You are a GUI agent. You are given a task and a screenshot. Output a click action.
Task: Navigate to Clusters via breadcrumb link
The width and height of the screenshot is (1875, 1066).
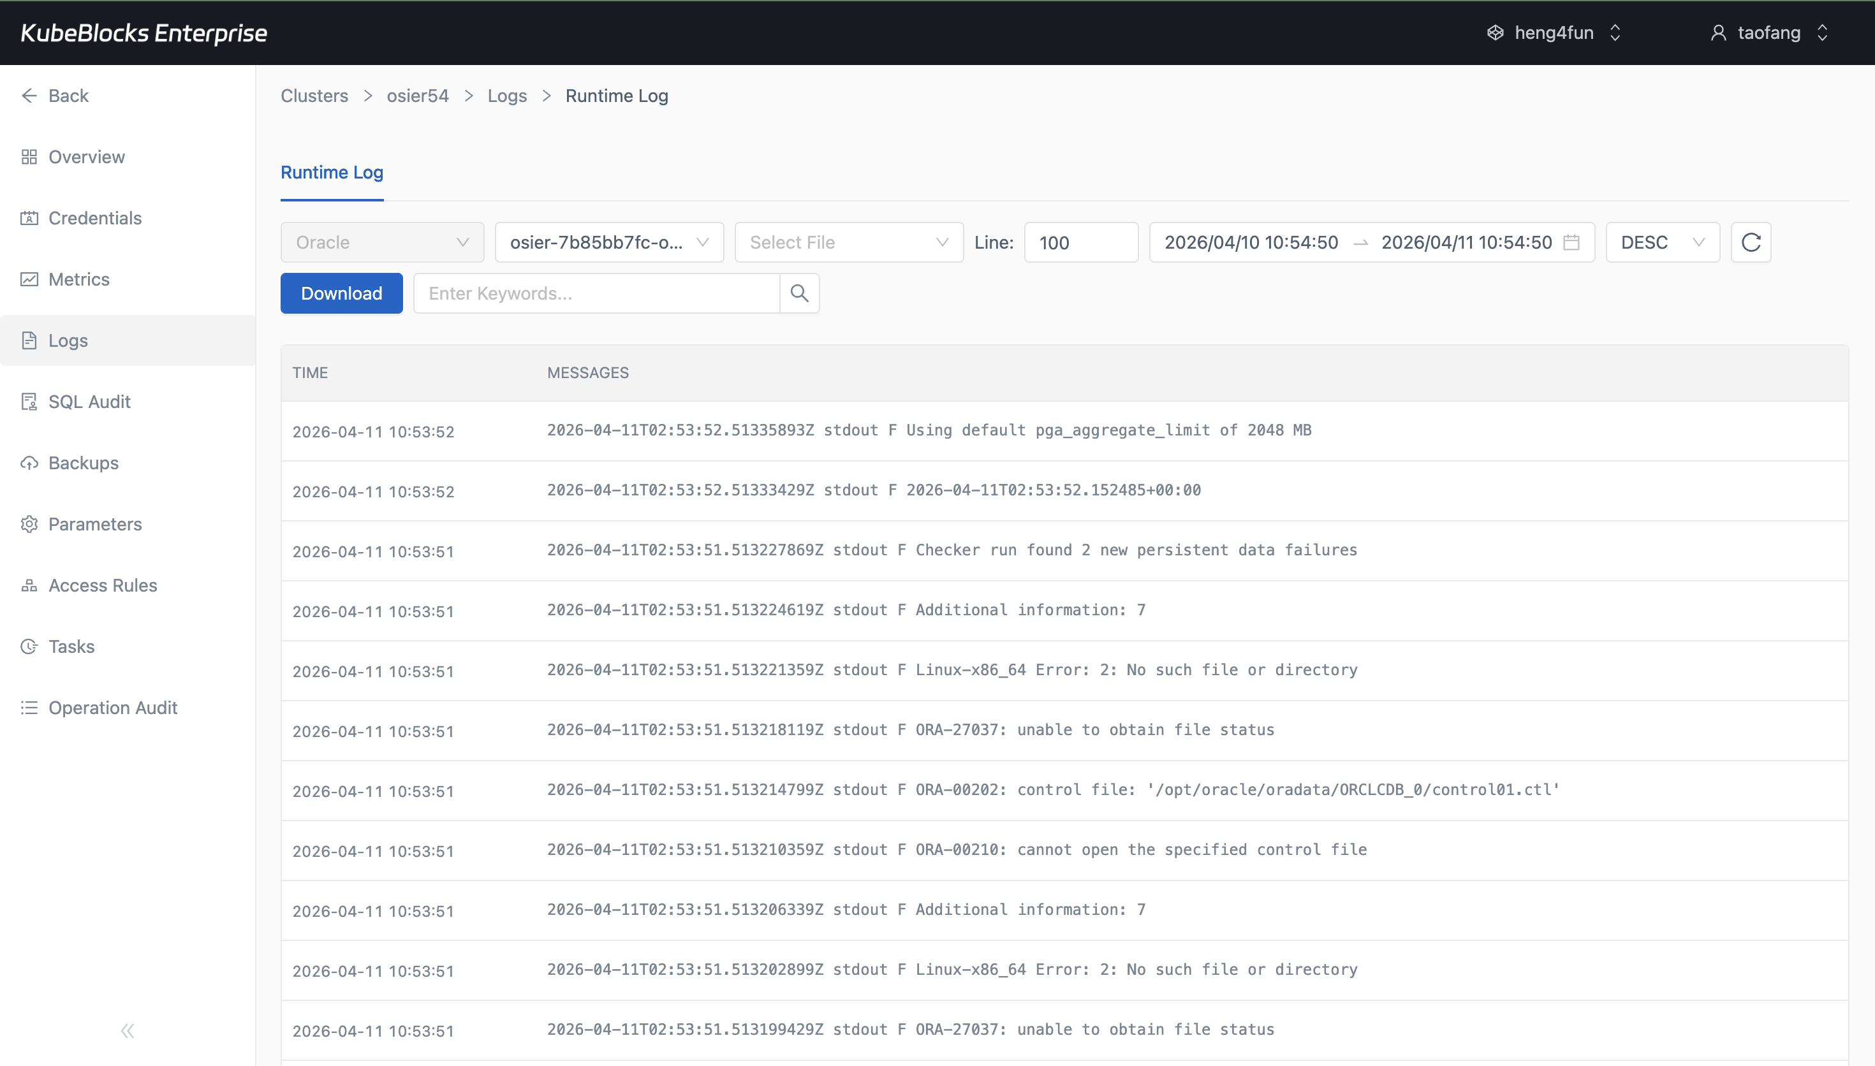314,95
